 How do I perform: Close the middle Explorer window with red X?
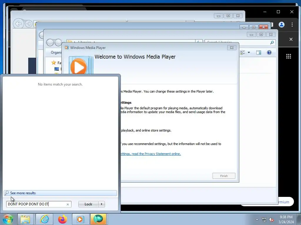coord(263,27)
